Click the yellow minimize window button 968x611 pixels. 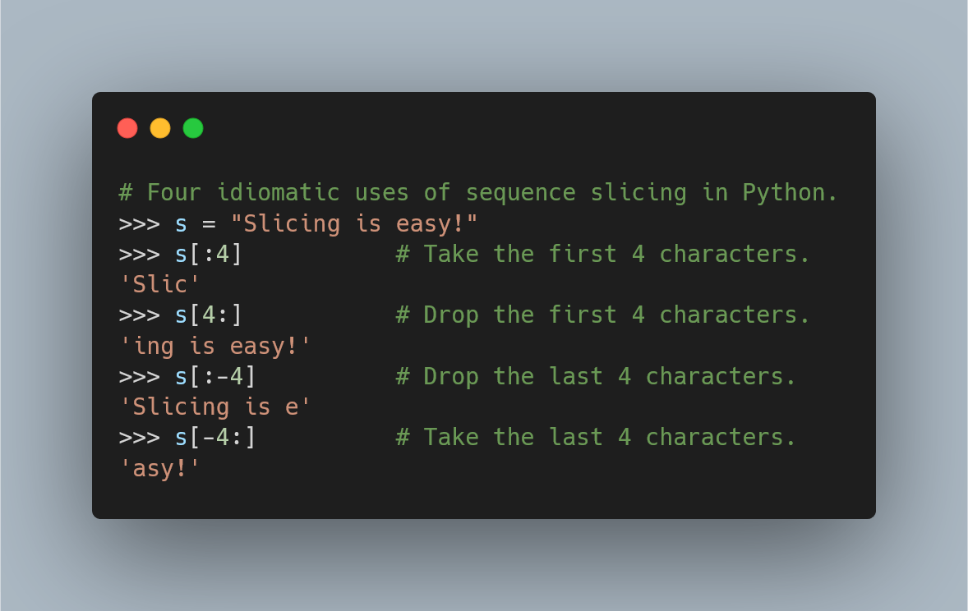pyautogui.click(x=160, y=128)
